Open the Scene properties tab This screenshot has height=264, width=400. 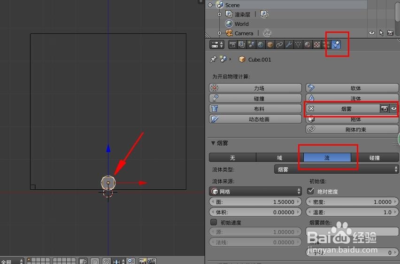(x=251, y=45)
